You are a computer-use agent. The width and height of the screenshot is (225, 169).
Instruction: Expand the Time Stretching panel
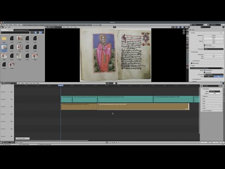pyautogui.click(x=195, y=61)
